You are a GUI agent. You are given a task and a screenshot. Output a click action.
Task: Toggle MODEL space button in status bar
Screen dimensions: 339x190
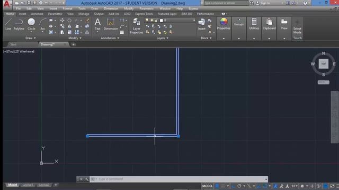[x=207, y=186]
